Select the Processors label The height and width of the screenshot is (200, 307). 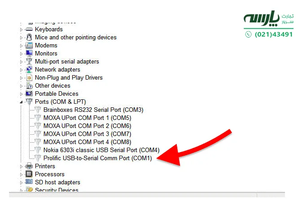[x=49, y=174]
